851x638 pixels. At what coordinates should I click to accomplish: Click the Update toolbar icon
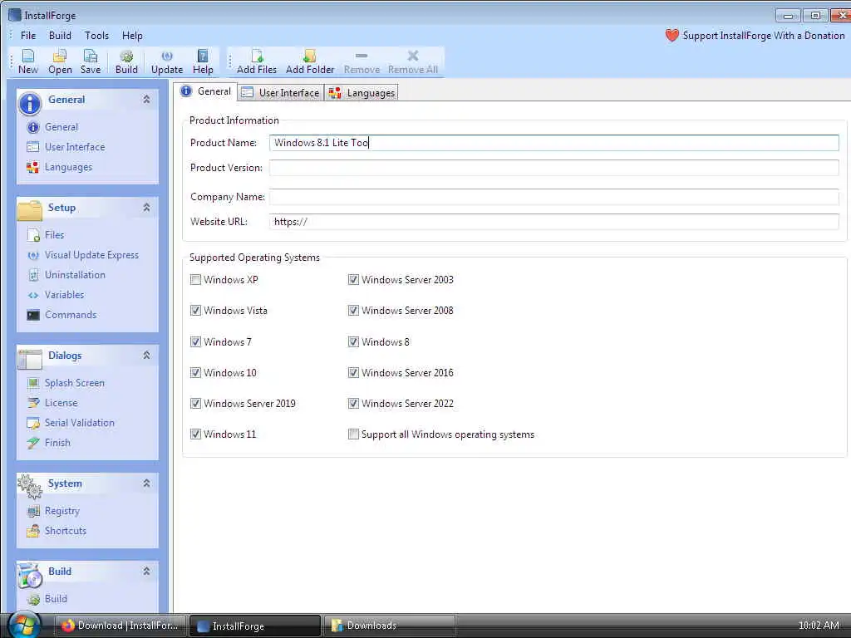(167, 61)
